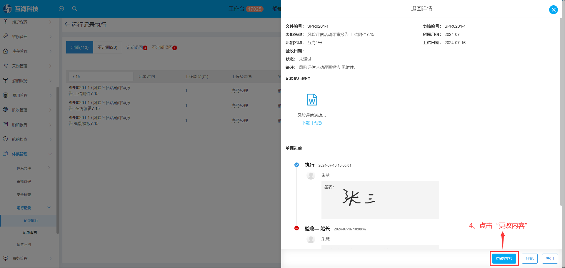Image resolution: width=565 pixels, height=268 pixels.
Task: Click the 互海科技 logo icon
Action: point(7,9)
